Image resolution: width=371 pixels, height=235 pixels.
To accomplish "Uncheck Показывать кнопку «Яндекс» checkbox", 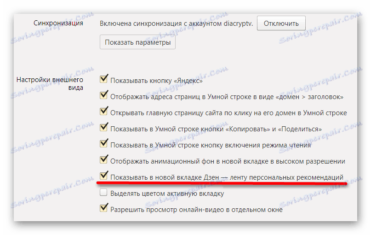I will point(103,79).
